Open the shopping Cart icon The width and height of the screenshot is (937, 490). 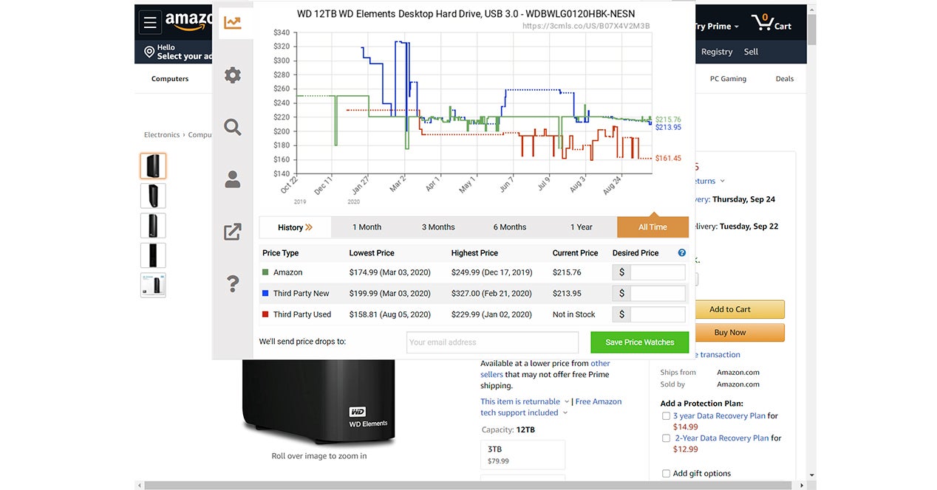pyautogui.click(x=771, y=23)
